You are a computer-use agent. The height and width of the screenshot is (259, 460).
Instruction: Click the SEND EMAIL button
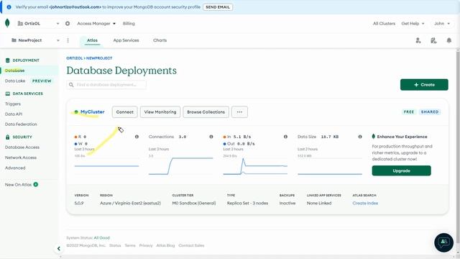point(218,7)
